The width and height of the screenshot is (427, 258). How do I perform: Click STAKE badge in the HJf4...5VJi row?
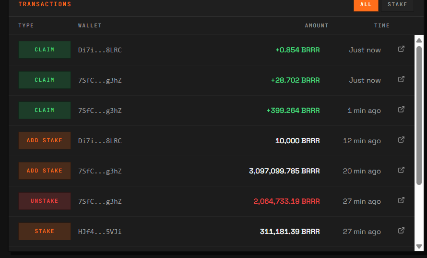pyautogui.click(x=45, y=231)
